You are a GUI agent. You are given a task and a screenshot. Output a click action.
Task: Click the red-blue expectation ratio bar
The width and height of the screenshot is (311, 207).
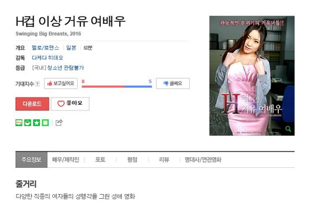coord(117,87)
